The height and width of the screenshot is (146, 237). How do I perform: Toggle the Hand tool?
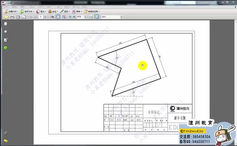[58, 17]
